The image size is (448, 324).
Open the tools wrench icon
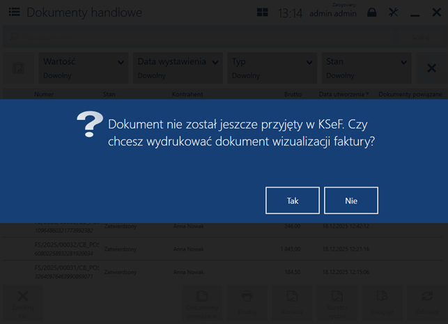click(393, 13)
